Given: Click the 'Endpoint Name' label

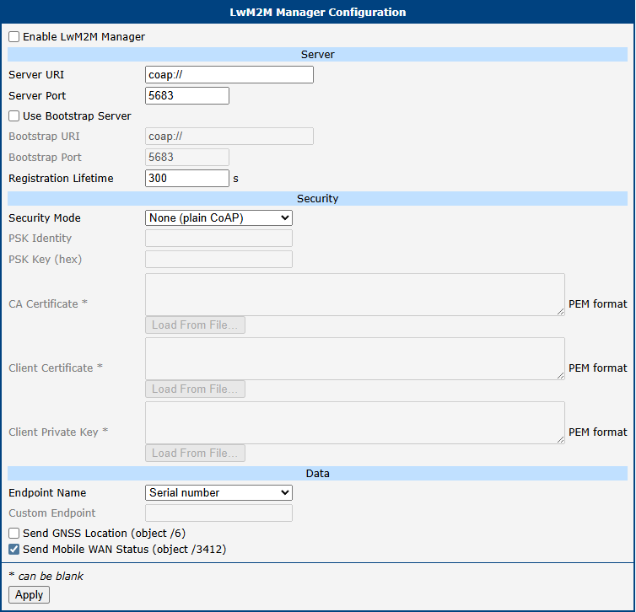Looking at the screenshot, I should (47, 493).
